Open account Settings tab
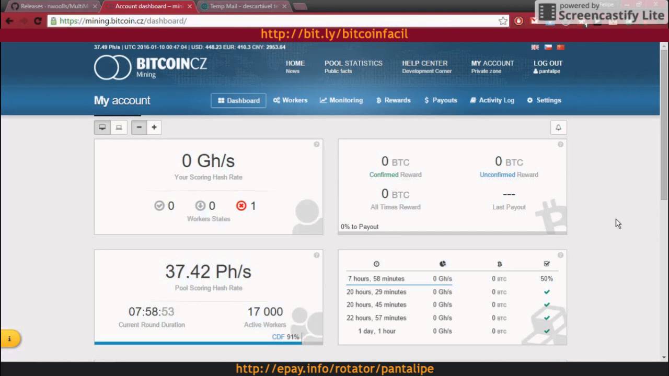669x376 pixels. click(544, 100)
